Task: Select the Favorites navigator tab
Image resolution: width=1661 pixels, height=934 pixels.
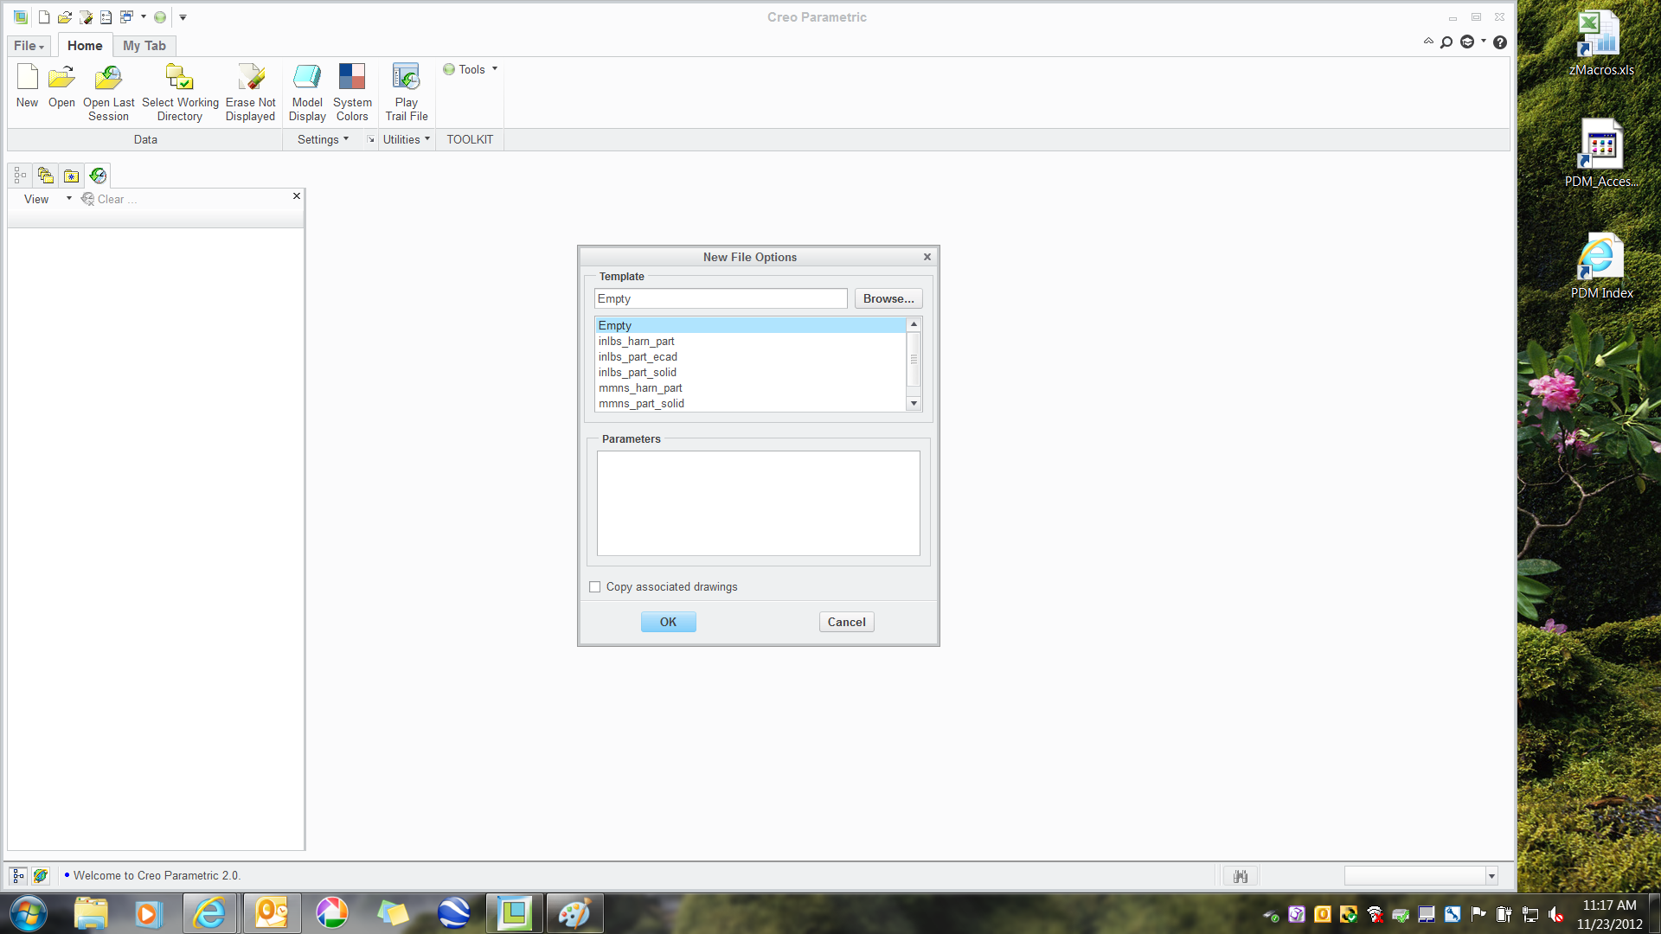Action: (x=72, y=176)
